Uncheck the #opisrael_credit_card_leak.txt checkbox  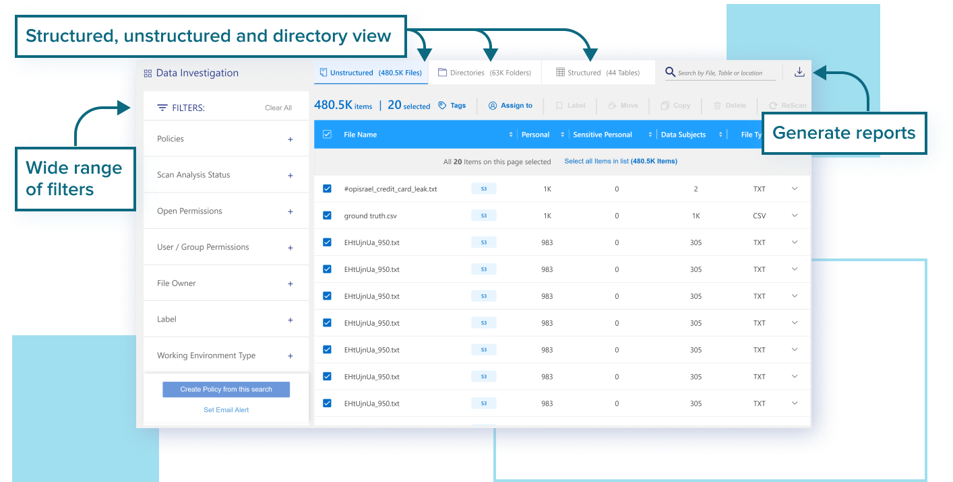point(328,188)
